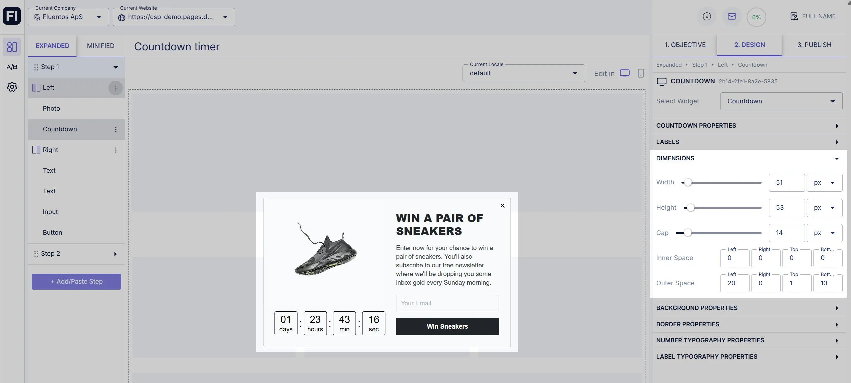The width and height of the screenshot is (851, 383).
Task: Open the campaigns layout sidebar icon
Action: click(12, 47)
